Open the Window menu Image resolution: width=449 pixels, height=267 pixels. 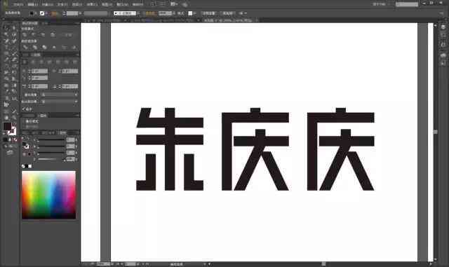coord(122,5)
